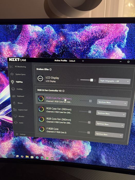
Task: Click the NZXT CAM logo
Action: point(17,60)
